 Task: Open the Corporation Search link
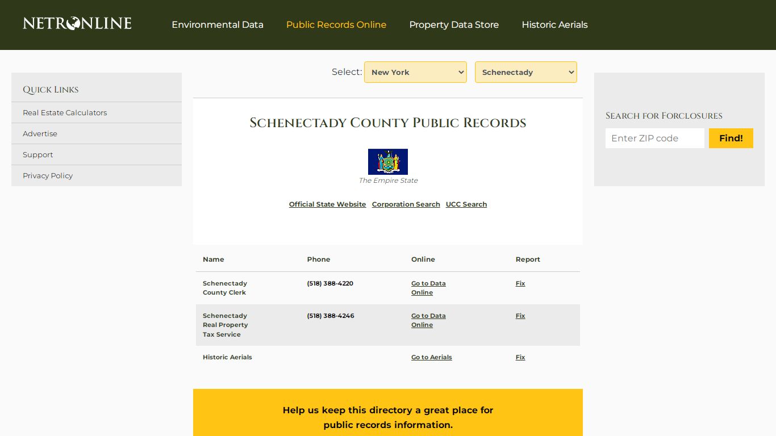pyautogui.click(x=406, y=204)
